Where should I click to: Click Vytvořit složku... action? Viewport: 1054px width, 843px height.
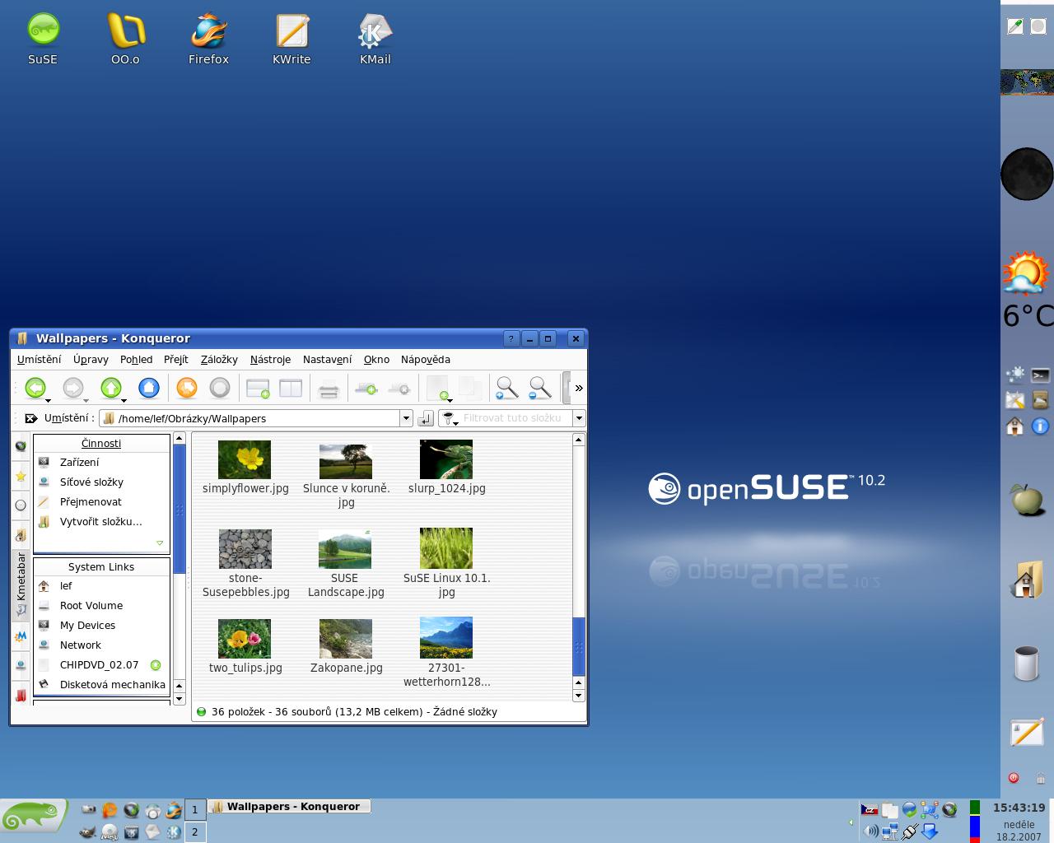pyautogui.click(x=100, y=522)
